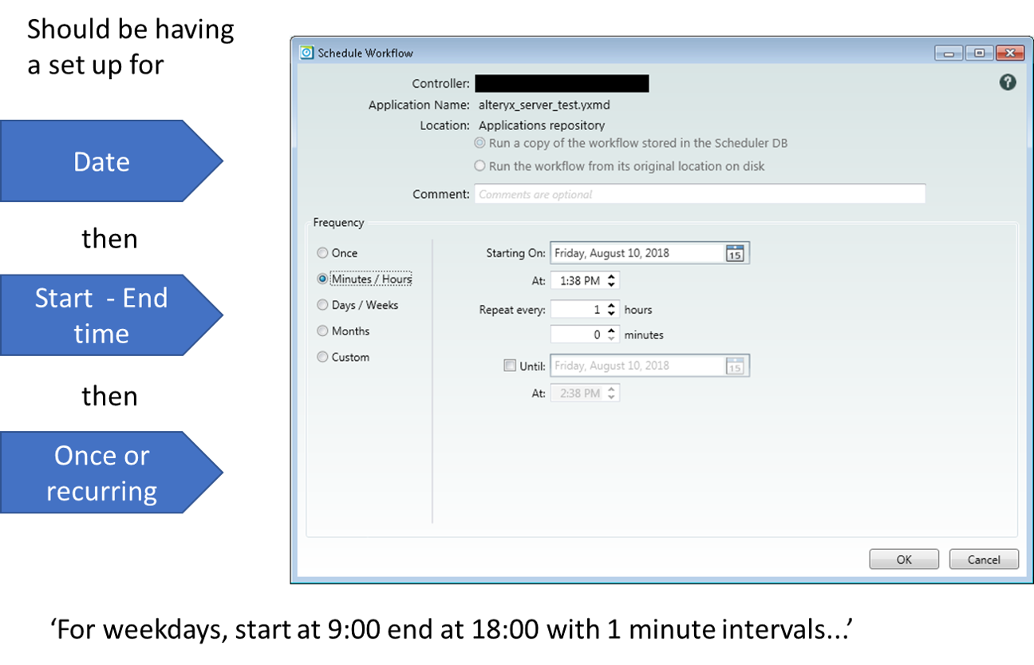Select the Days / Weeks frequency option
Image resolution: width=1034 pixels, height=665 pixels.
click(x=322, y=305)
